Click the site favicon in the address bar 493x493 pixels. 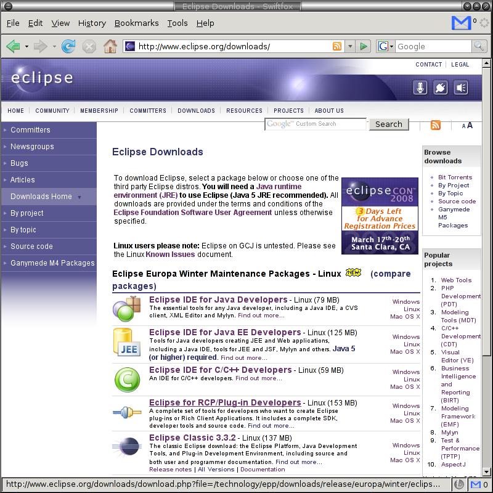(130, 47)
